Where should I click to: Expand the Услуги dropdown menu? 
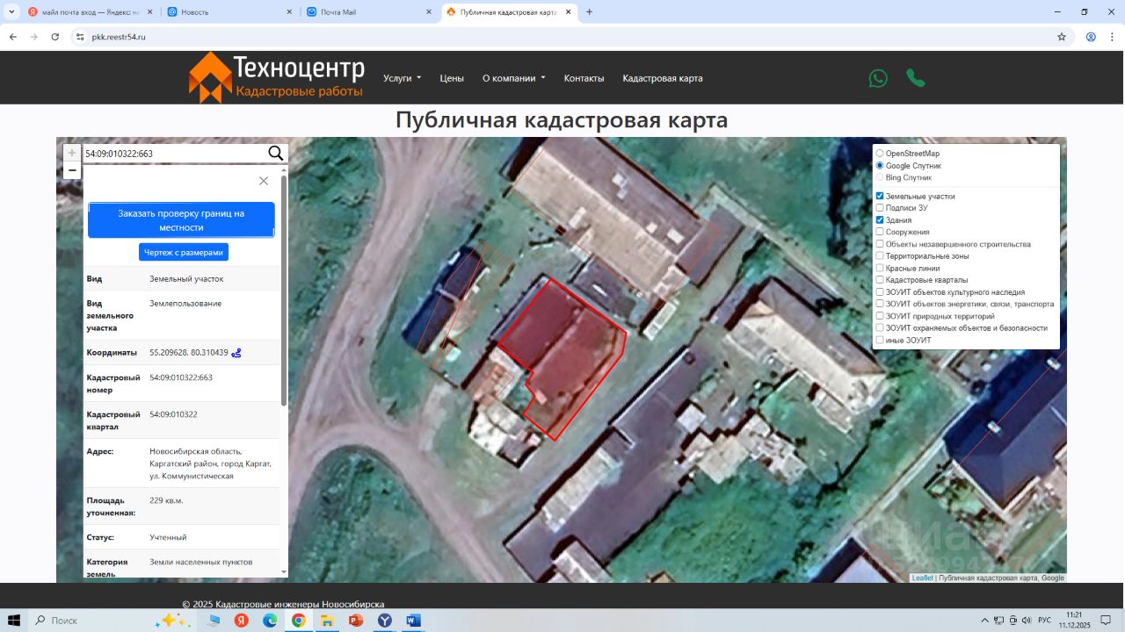point(403,78)
